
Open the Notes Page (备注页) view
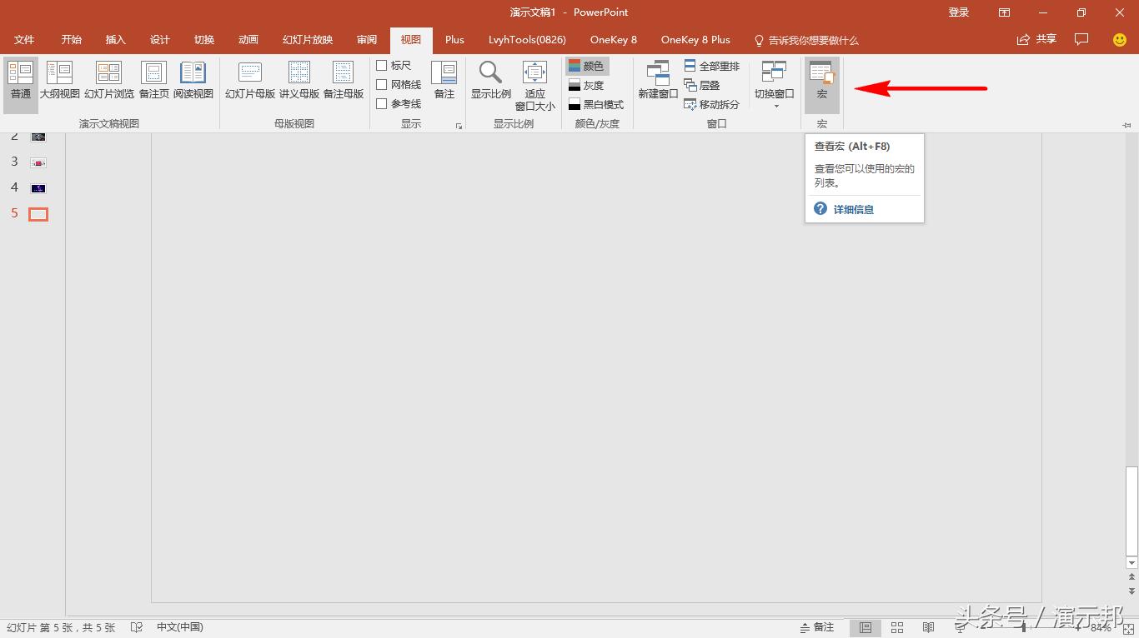coord(153,80)
